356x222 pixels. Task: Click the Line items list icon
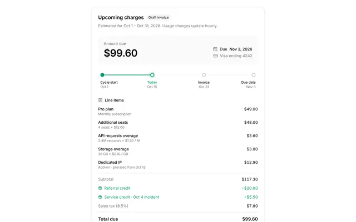(100, 100)
